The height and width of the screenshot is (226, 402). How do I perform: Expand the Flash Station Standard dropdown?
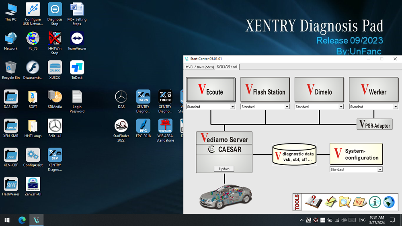287,107
